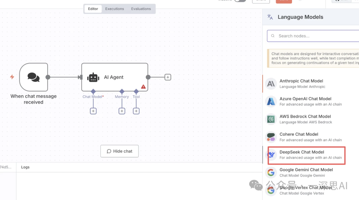Add a Tool sub-node via plus button
This screenshot has height=200, width=359.
pyautogui.click(x=136, y=111)
